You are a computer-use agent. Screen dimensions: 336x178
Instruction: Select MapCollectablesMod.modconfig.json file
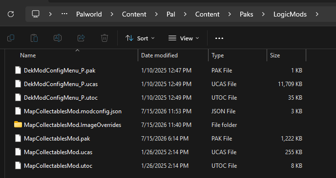[x=73, y=111]
